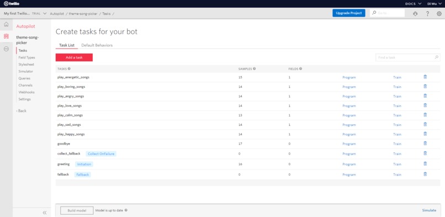Click the TASKS column help icon
The width and height of the screenshot is (445, 217).
click(x=69, y=68)
